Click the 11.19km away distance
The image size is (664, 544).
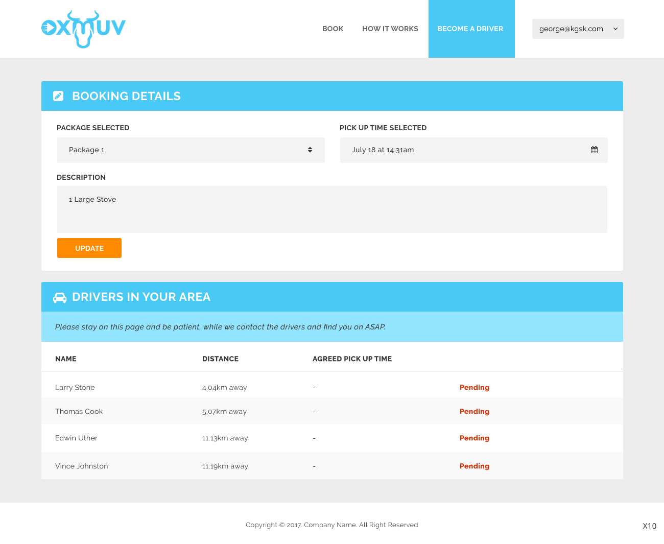225,466
